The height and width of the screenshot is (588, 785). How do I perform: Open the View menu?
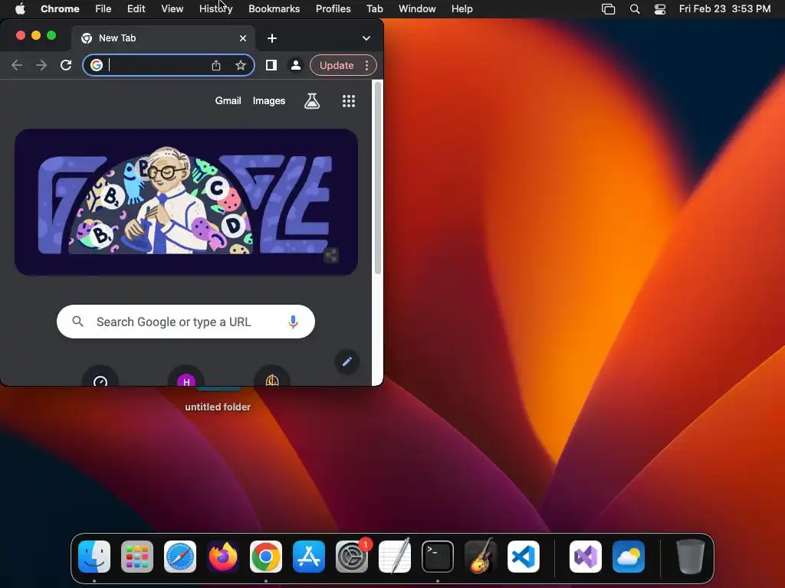click(x=172, y=9)
